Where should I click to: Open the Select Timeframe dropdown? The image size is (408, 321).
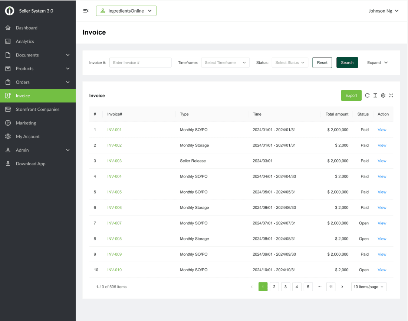pos(226,62)
